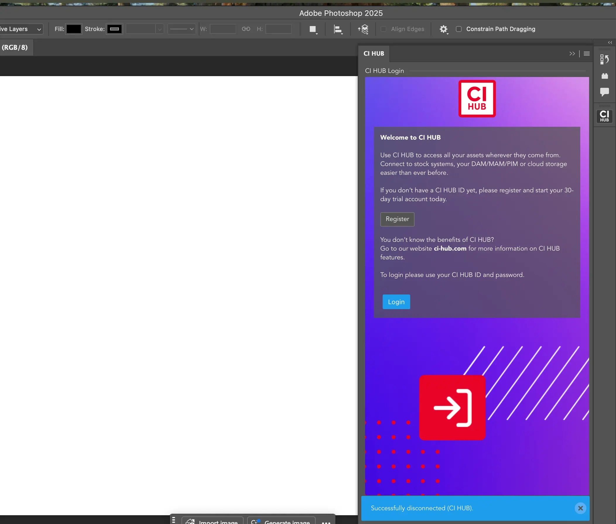
Task: Click the blue Login button
Action: (x=396, y=302)
